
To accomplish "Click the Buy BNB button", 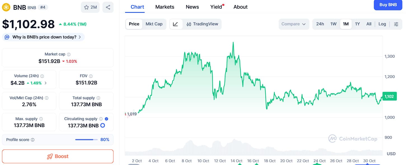I will pyautogui.click(x=388, y=5).
